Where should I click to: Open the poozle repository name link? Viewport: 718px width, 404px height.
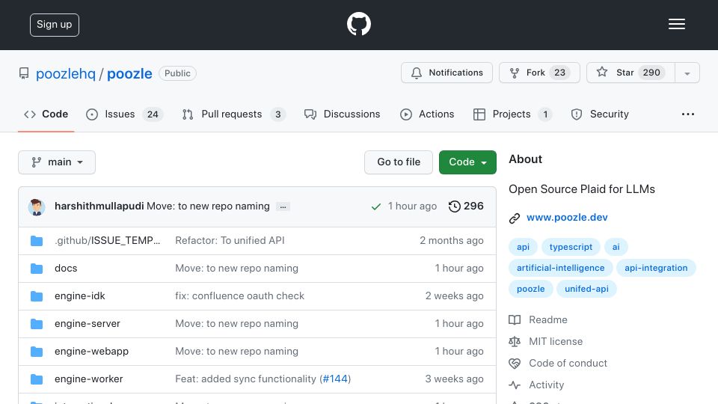pos(129,74)
